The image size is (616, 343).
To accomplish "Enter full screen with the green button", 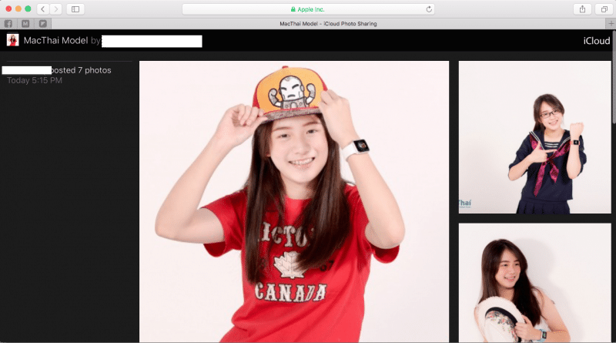I will tap(28, 8).
